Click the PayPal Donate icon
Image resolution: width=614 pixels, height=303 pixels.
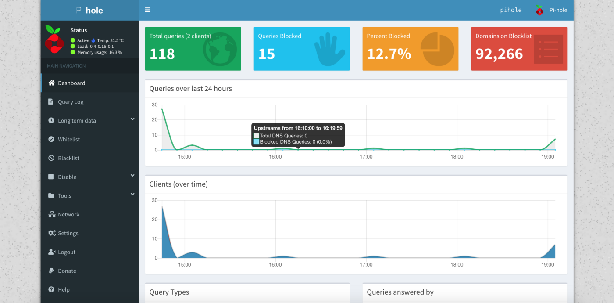pos(51,271)
